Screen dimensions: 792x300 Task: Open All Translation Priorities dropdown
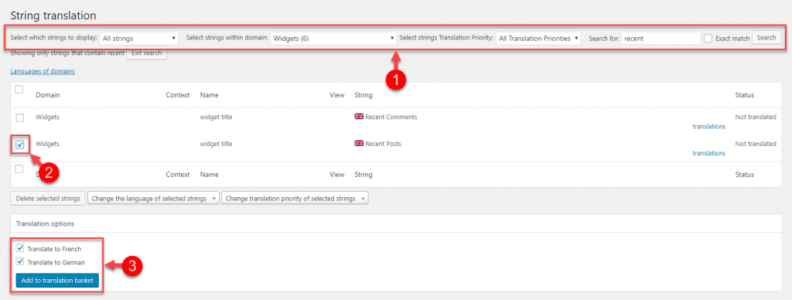click(x=538, y=38)
